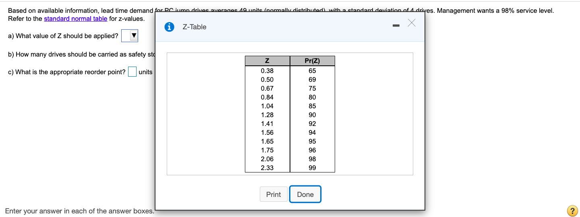Click the Z value 1.04 cell
Screen dimensions: 580x217
pos(267,106)
